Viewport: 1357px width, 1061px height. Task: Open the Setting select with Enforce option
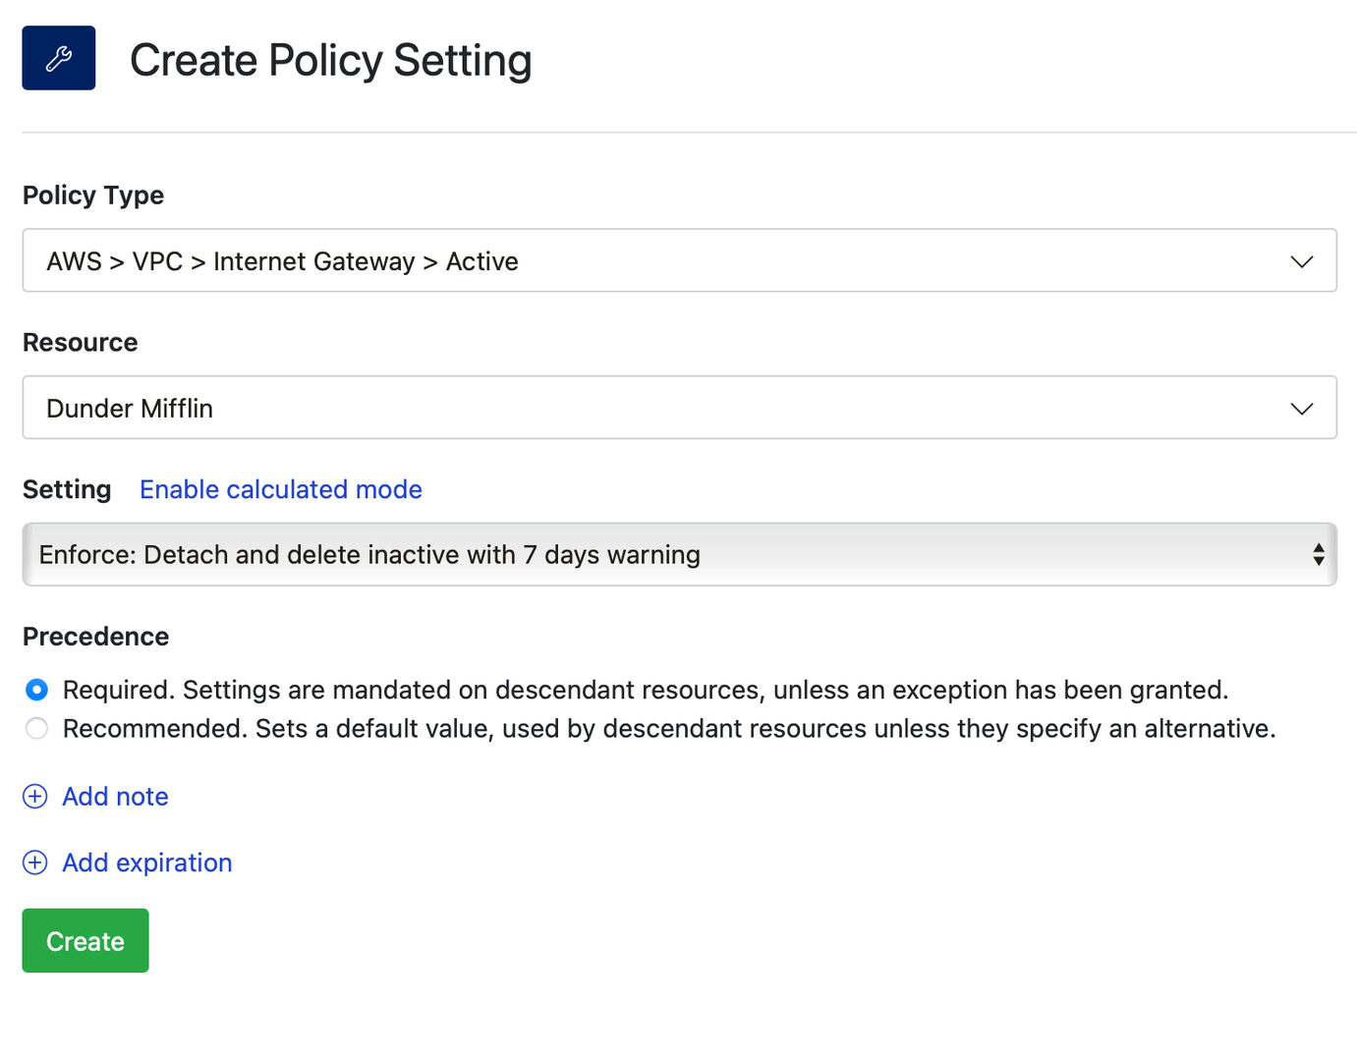[679, 554]
